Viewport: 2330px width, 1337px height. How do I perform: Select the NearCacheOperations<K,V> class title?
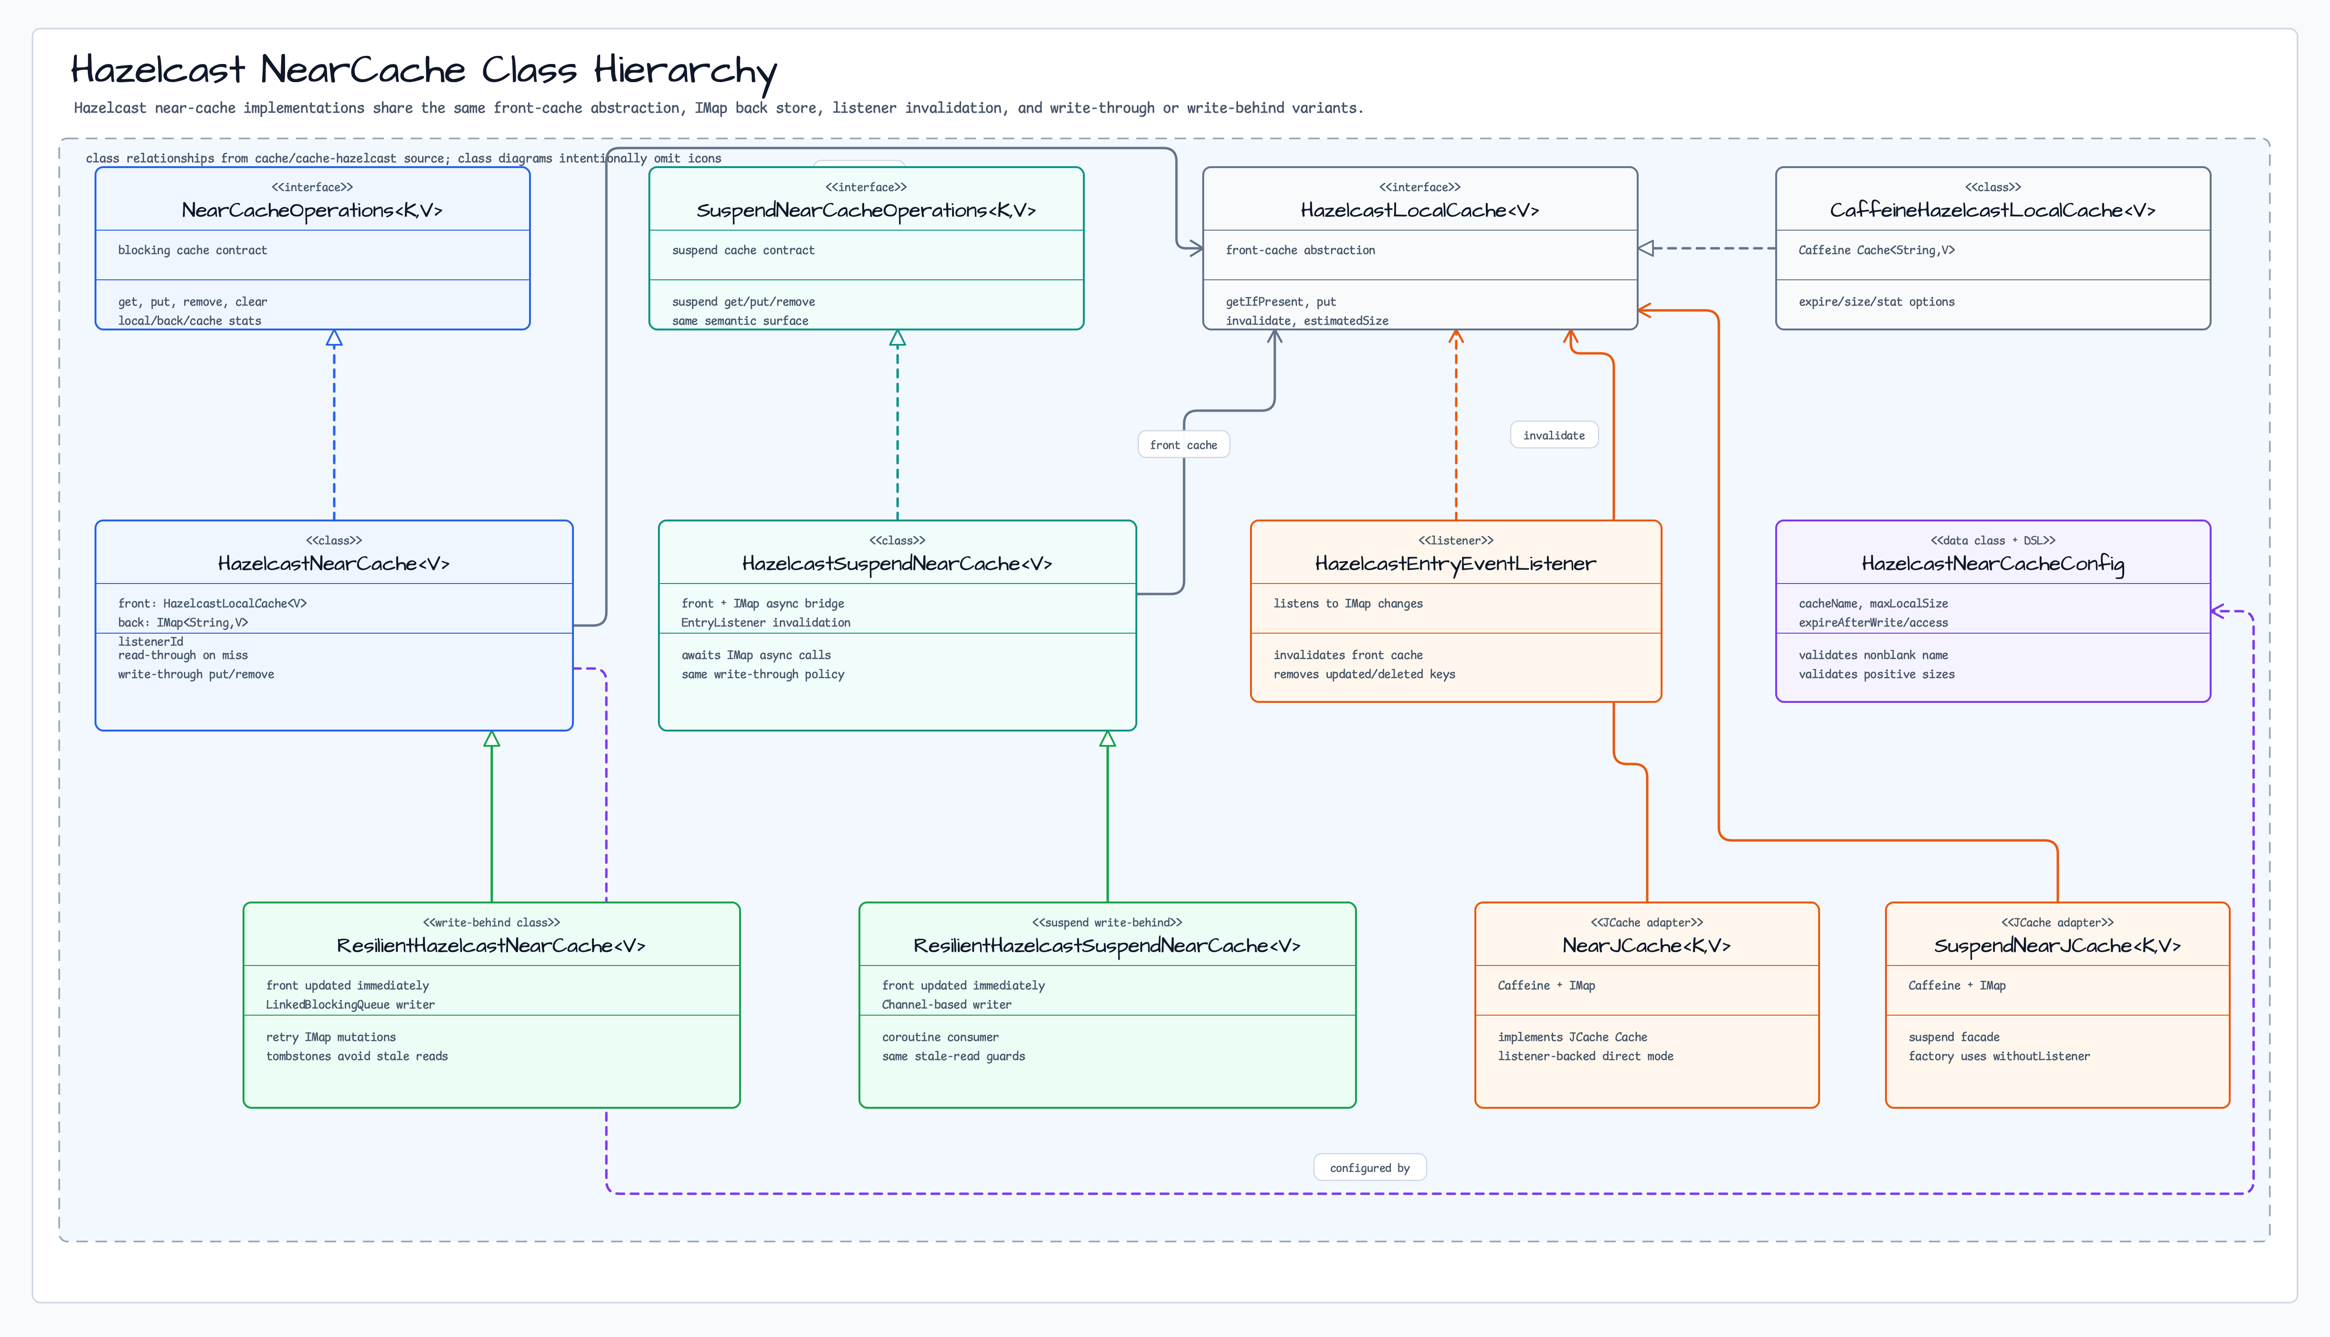312,210
